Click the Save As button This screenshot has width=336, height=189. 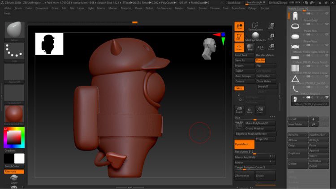click(244, 60)
